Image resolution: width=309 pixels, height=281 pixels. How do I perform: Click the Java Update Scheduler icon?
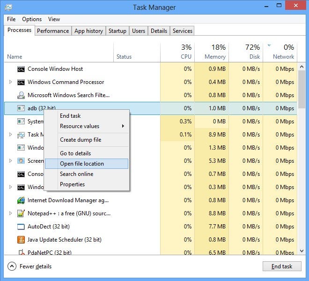tap(21, 240)
